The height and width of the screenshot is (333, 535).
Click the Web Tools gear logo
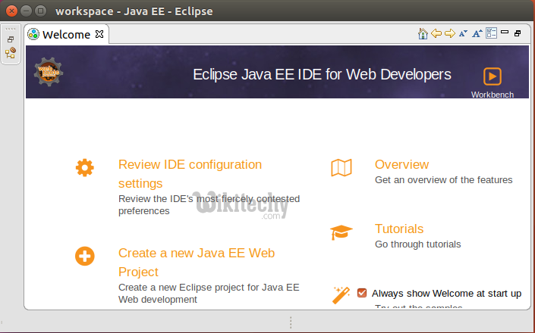pos(48,72)
